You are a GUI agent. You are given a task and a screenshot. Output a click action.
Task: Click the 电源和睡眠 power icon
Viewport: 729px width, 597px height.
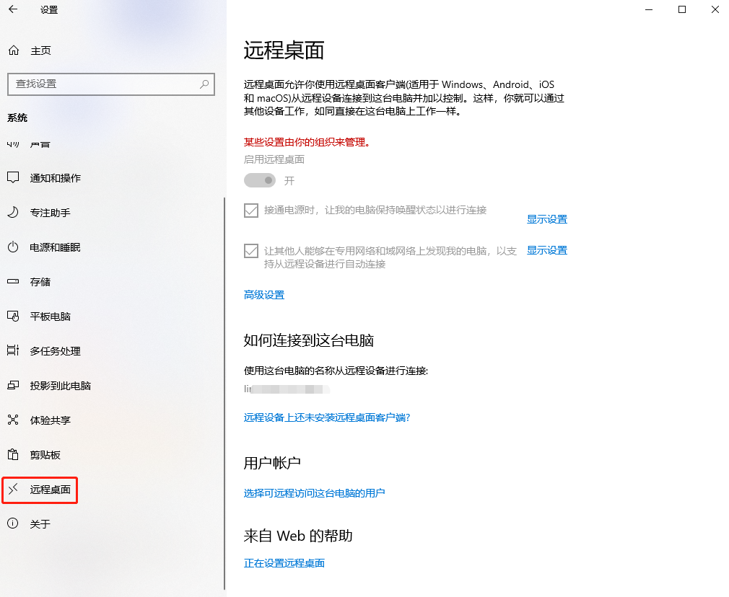13,247
